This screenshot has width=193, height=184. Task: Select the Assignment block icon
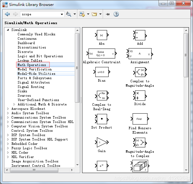point(140,54)
